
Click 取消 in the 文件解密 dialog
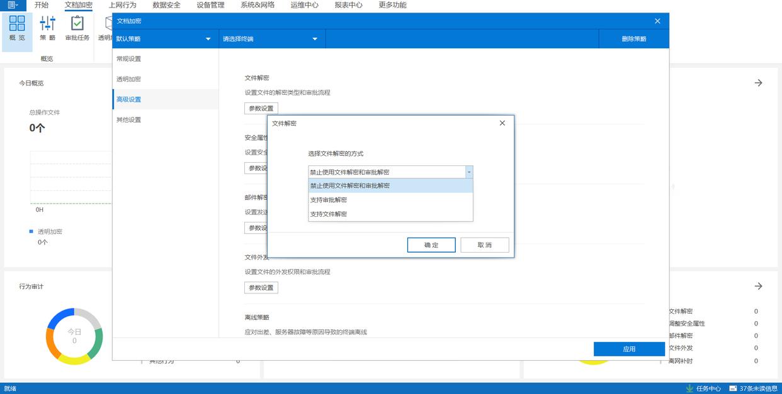(485, 245)
